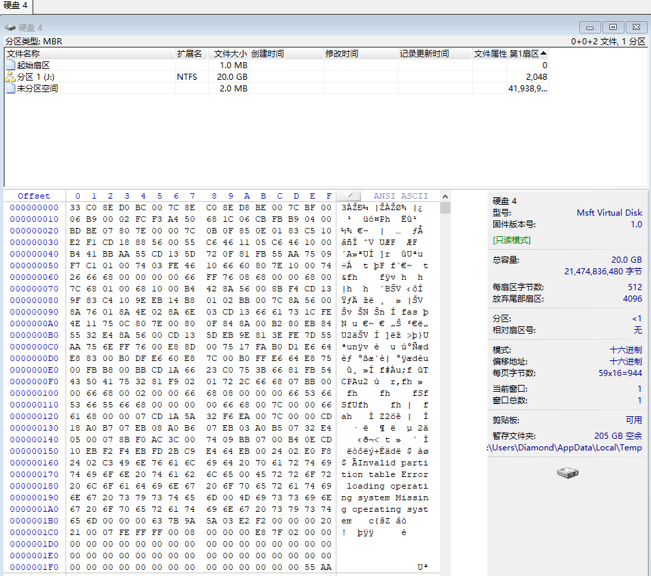Click the 59x16=944 bytes per page value
This screenshot has width=651, height=576.
[620, 373]
